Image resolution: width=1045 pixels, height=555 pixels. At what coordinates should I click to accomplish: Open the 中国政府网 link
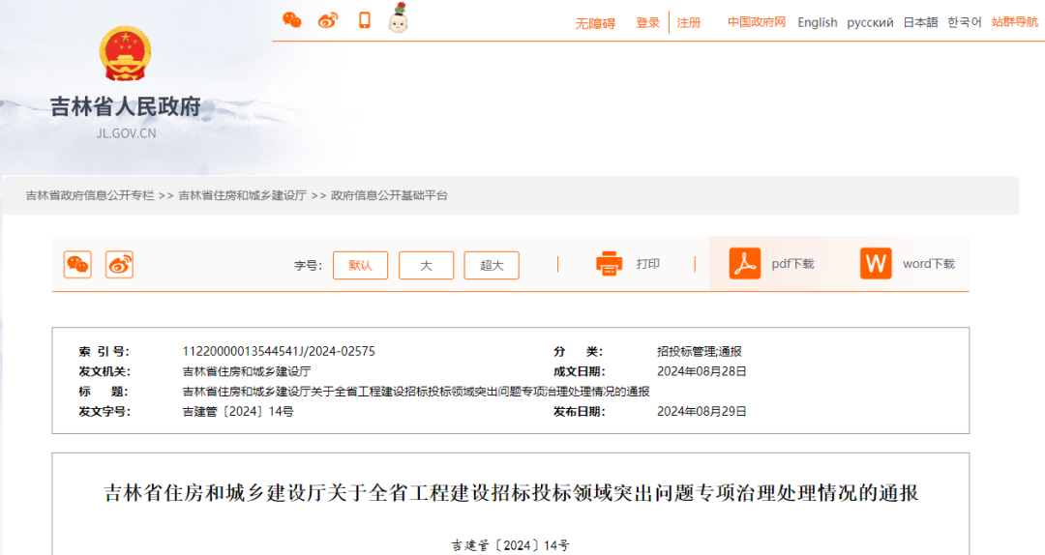757,22
